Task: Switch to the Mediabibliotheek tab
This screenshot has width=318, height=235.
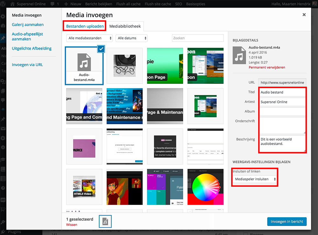Action: coord(125,27)
